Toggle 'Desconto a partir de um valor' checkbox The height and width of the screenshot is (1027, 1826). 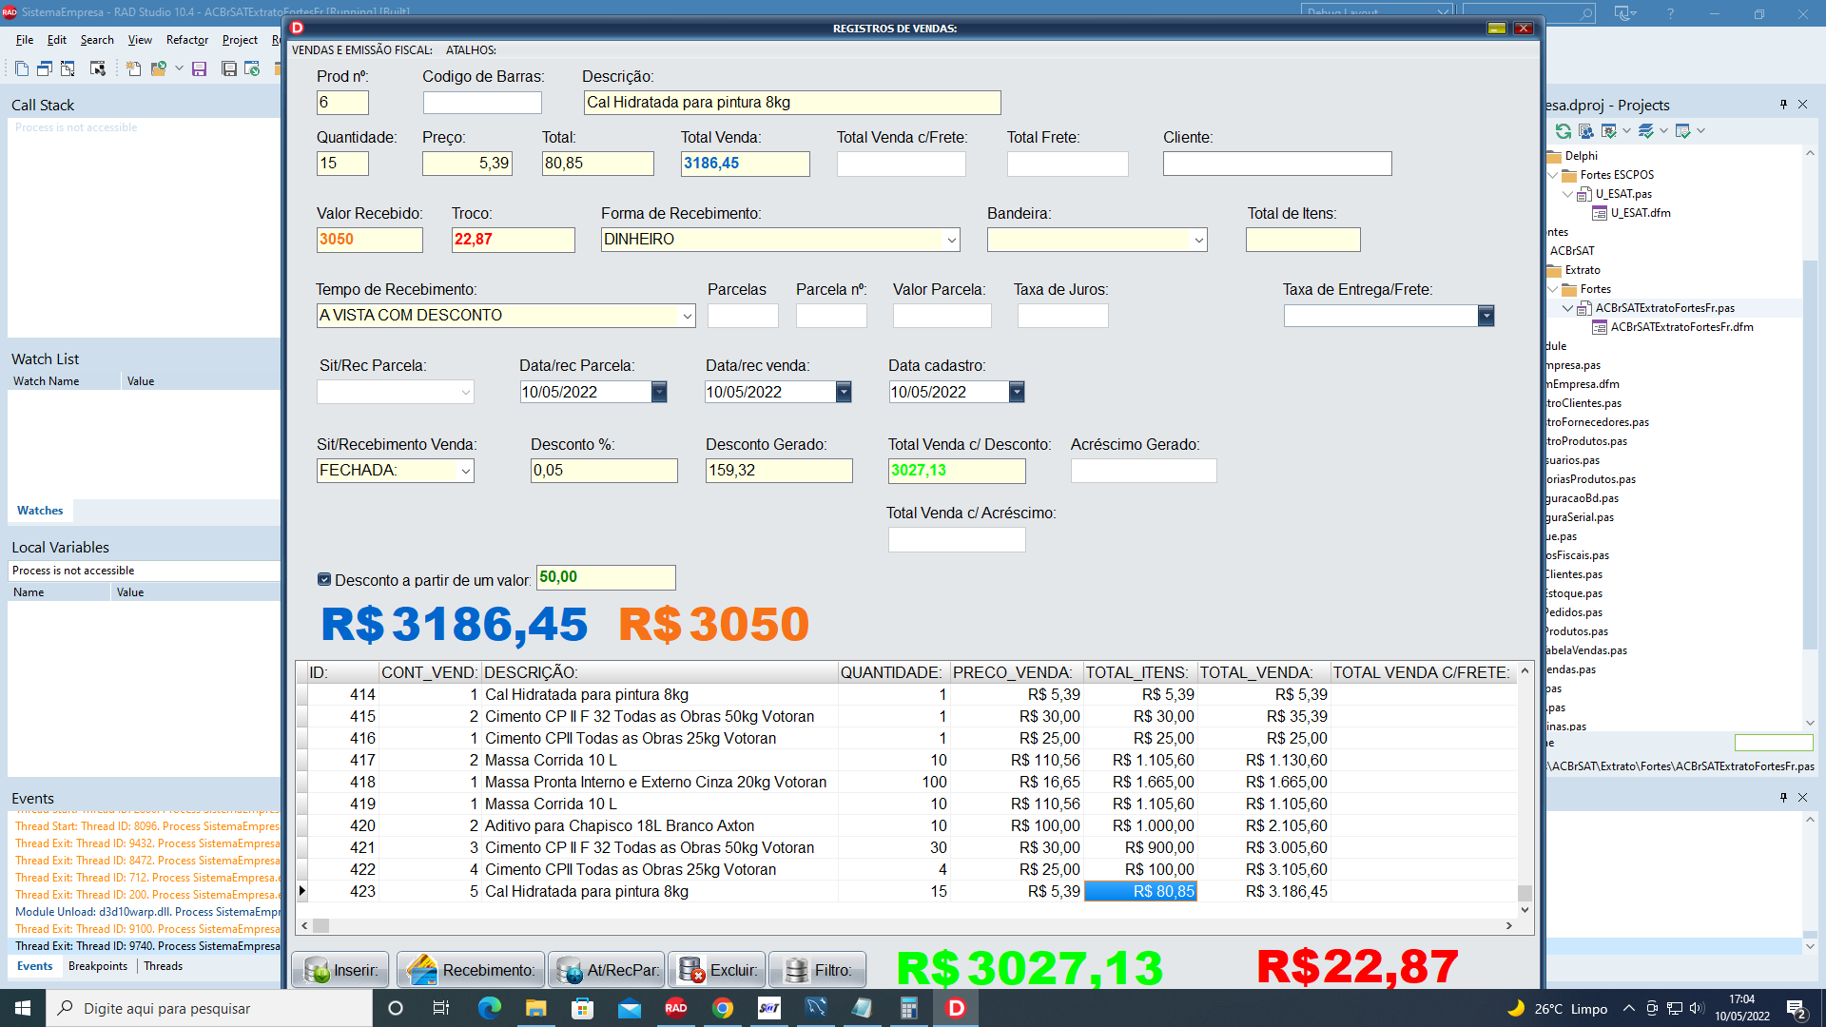coord(324,579)
